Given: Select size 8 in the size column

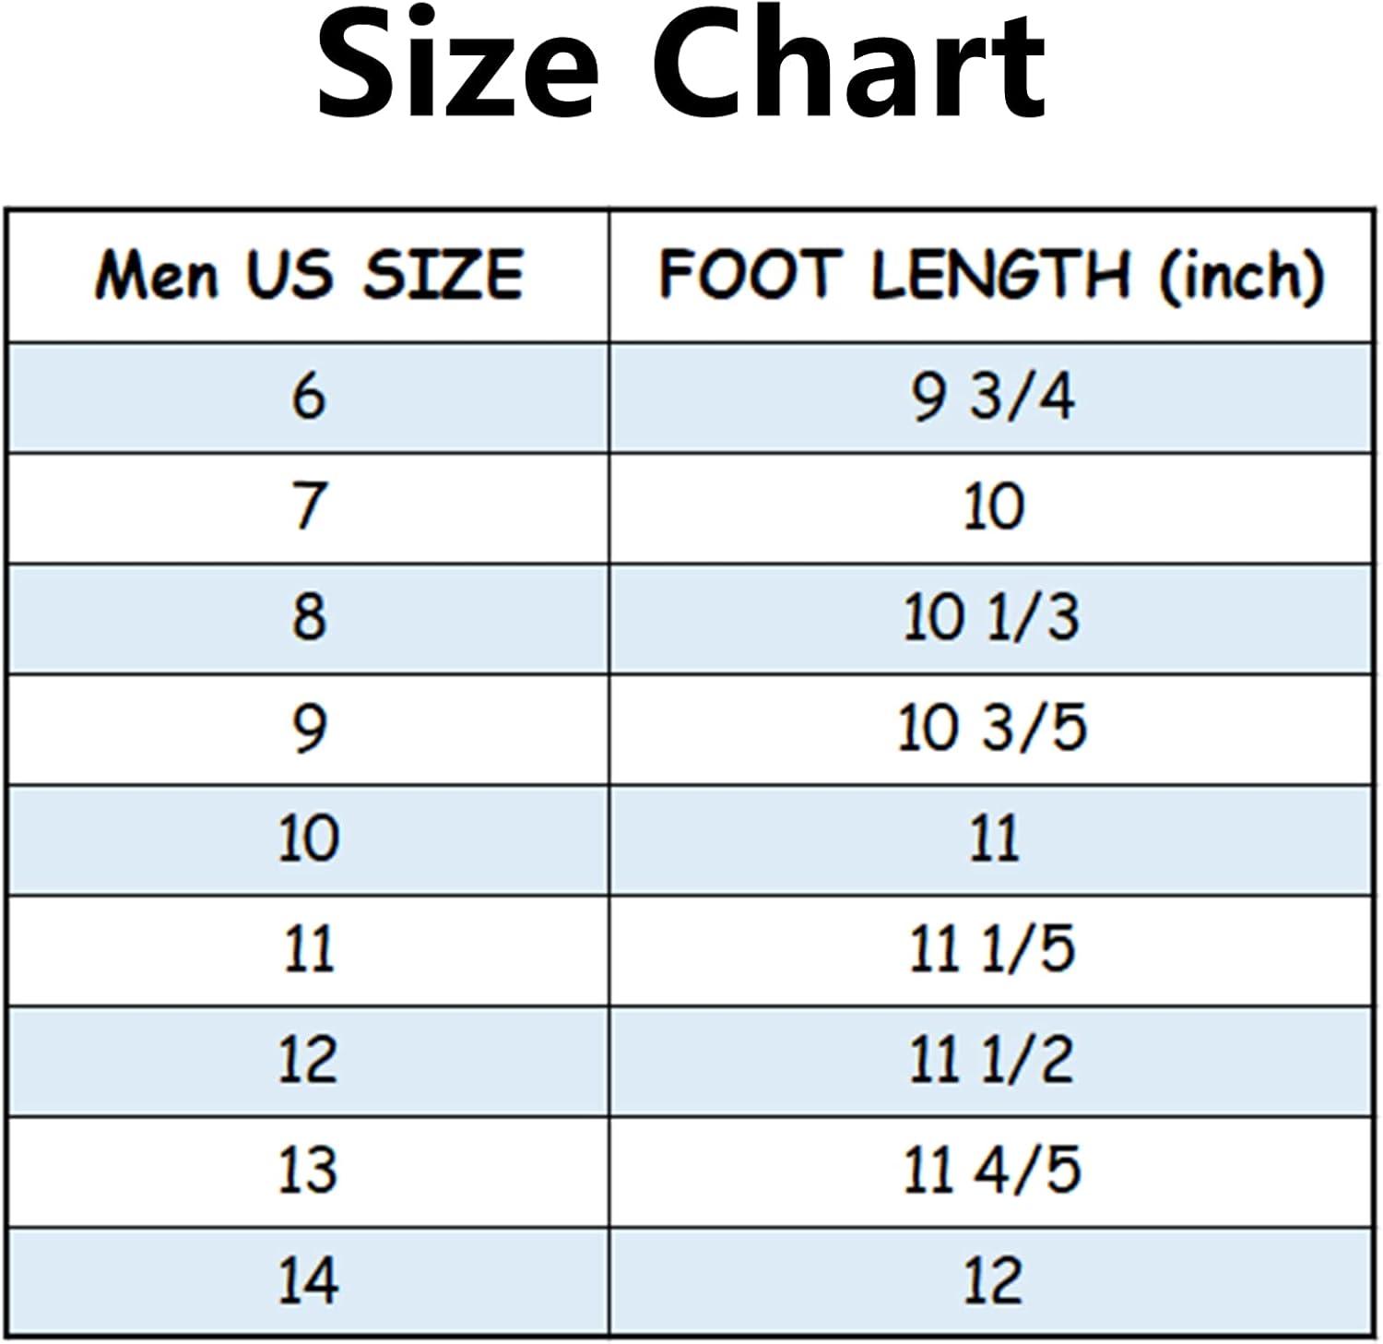Looking at the screenshot, I should coord(309,617).
